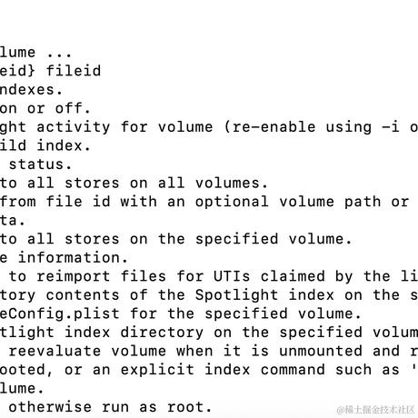Click the word "UTIs" in the reimport line
This screenshot has width=418, height=418.
coord(232,276)
